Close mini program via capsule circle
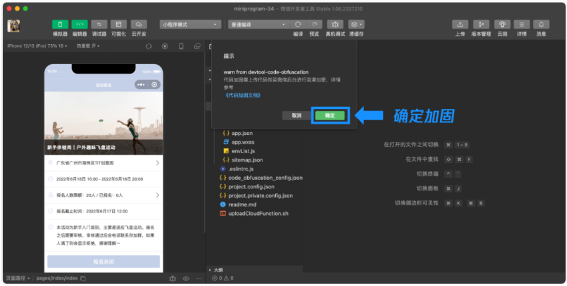Viewport: 567px width, 286px height. coord(154,85)
